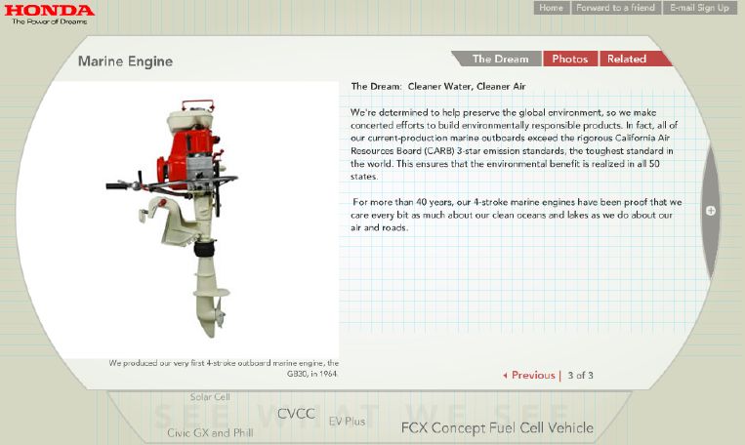Click the Home button
The image size is (745, 445).
pyautogui.click(x=551, y=8)
